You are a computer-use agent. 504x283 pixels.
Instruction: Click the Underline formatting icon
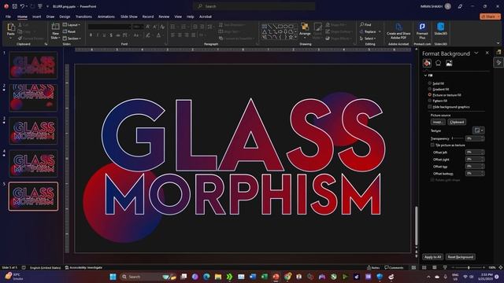coord(104,35)
